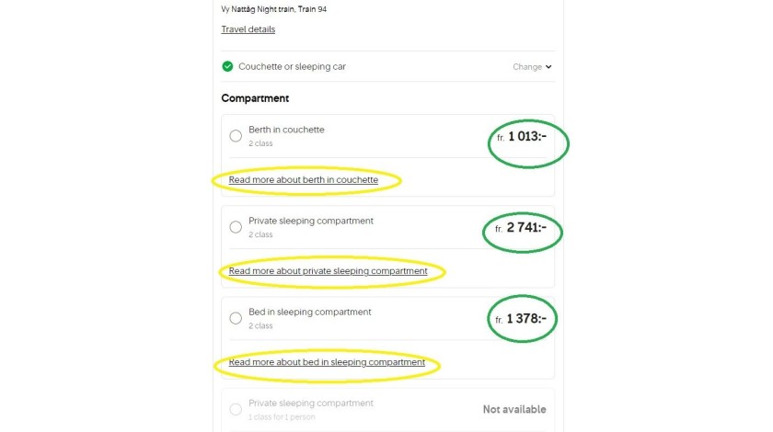This screenshot has width=773, height=432.
Task: Click the Couchette or sleeping car row title
Action: point(292,66)
